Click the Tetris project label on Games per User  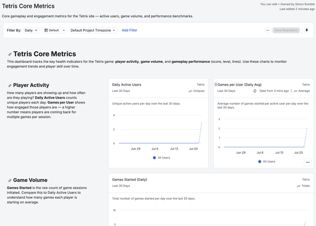[x=306, y=85]
